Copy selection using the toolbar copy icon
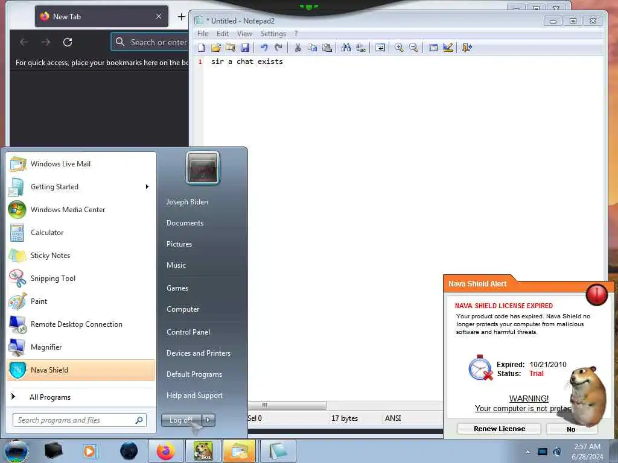This screenshot has width=618, height=463. click(x=312, y=48)
